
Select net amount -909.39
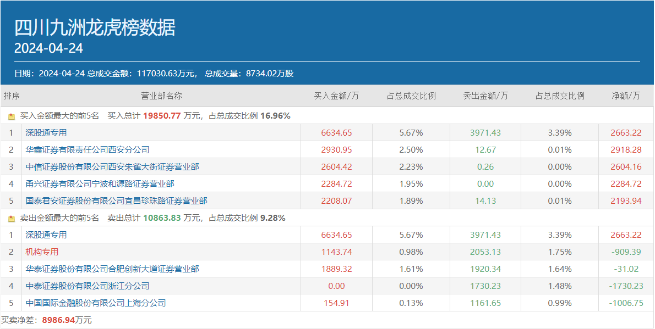click(626, 252)
